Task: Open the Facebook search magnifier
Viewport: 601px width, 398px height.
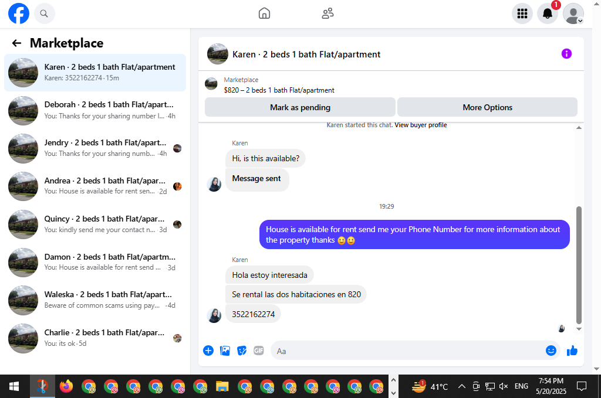Action: point(44,14)
